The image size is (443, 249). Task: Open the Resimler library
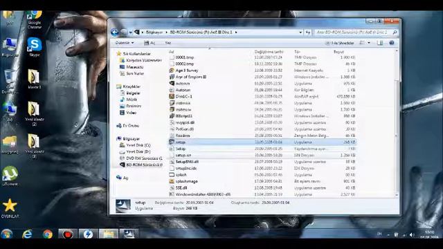click(134, 106)
